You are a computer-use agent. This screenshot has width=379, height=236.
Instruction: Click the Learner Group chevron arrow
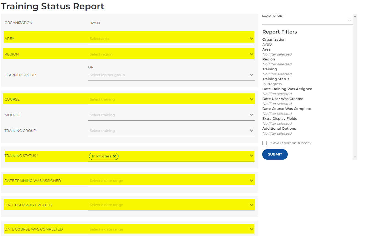[x=251, y=75]
